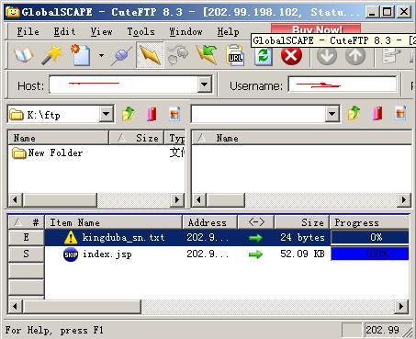Click inside the Host input field
Viewport: 416px width, 339px height.
pos(123,85)
